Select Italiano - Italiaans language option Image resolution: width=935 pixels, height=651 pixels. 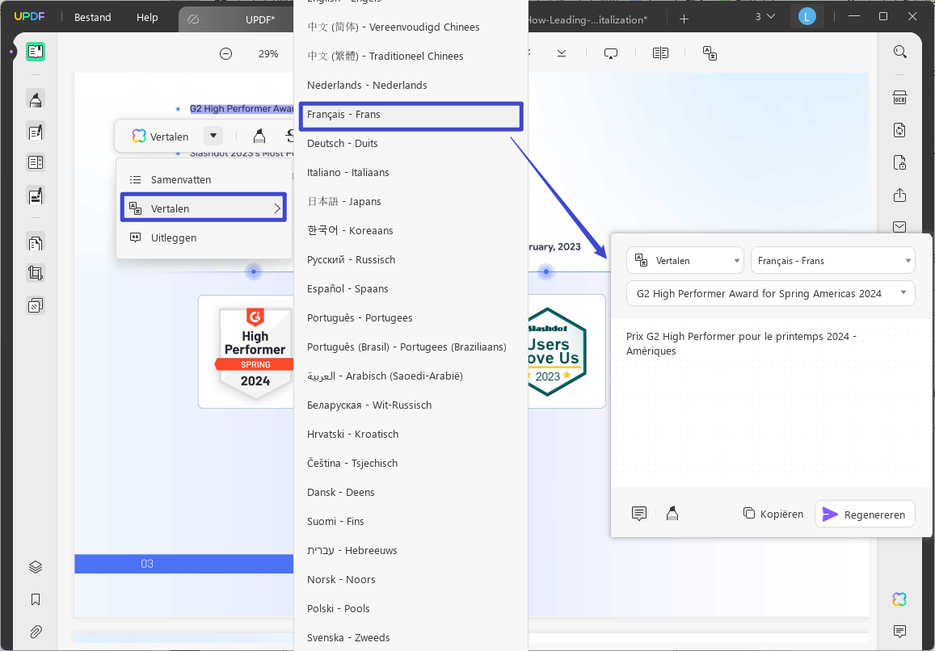pyautogui.click(x=411, y=172)
